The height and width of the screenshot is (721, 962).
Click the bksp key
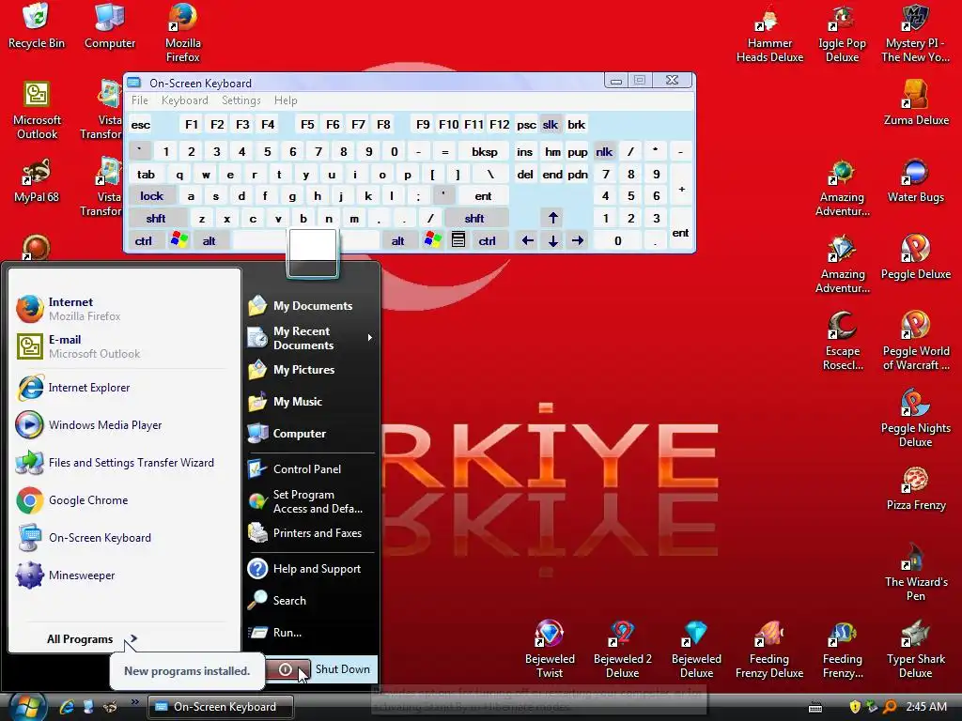tap(485, 152)
